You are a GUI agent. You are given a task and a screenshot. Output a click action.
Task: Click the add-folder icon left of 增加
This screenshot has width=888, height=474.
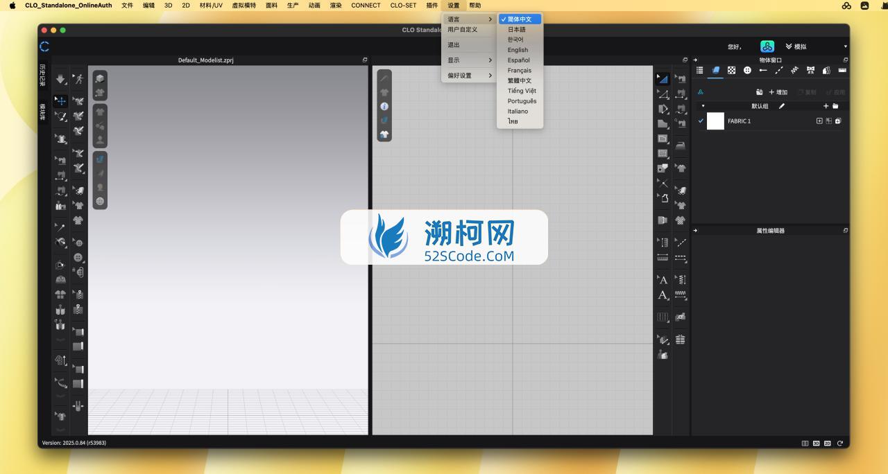coord(760,92)
